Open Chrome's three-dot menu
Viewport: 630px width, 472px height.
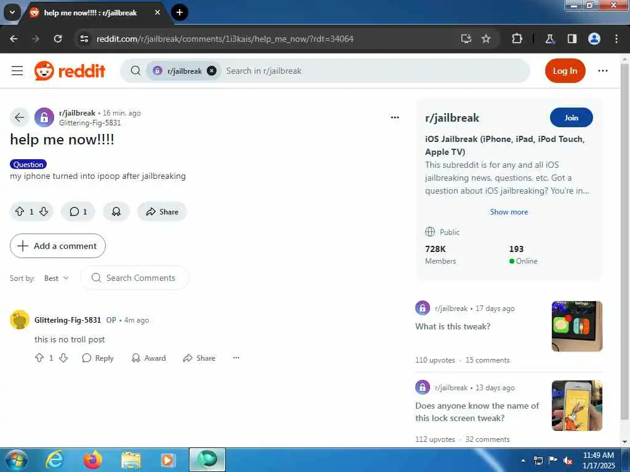[x=616, y=39]
